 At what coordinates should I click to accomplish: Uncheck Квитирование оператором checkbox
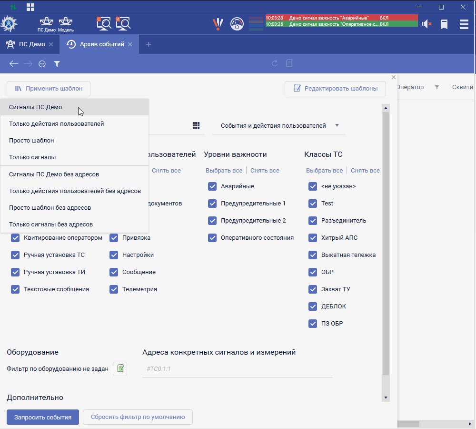15,238
